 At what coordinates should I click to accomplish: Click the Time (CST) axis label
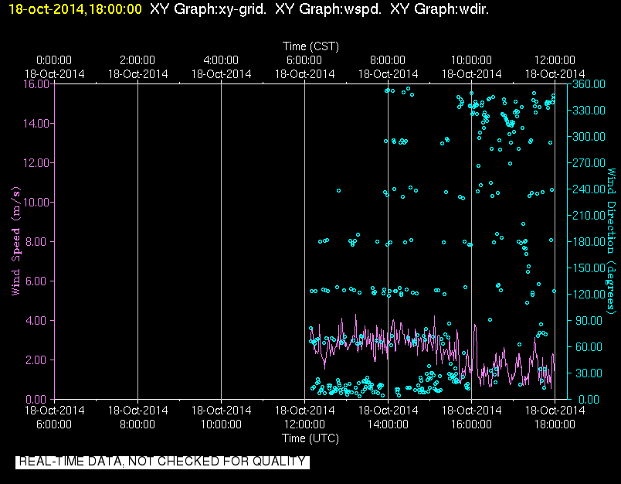click(x=311, y=46)
